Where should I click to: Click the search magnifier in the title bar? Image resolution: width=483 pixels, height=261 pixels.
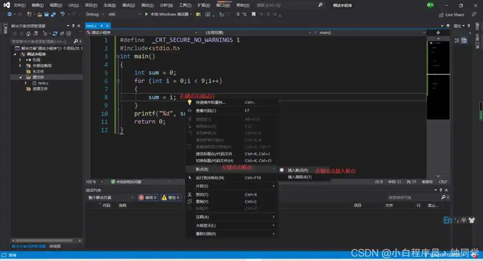320,5
